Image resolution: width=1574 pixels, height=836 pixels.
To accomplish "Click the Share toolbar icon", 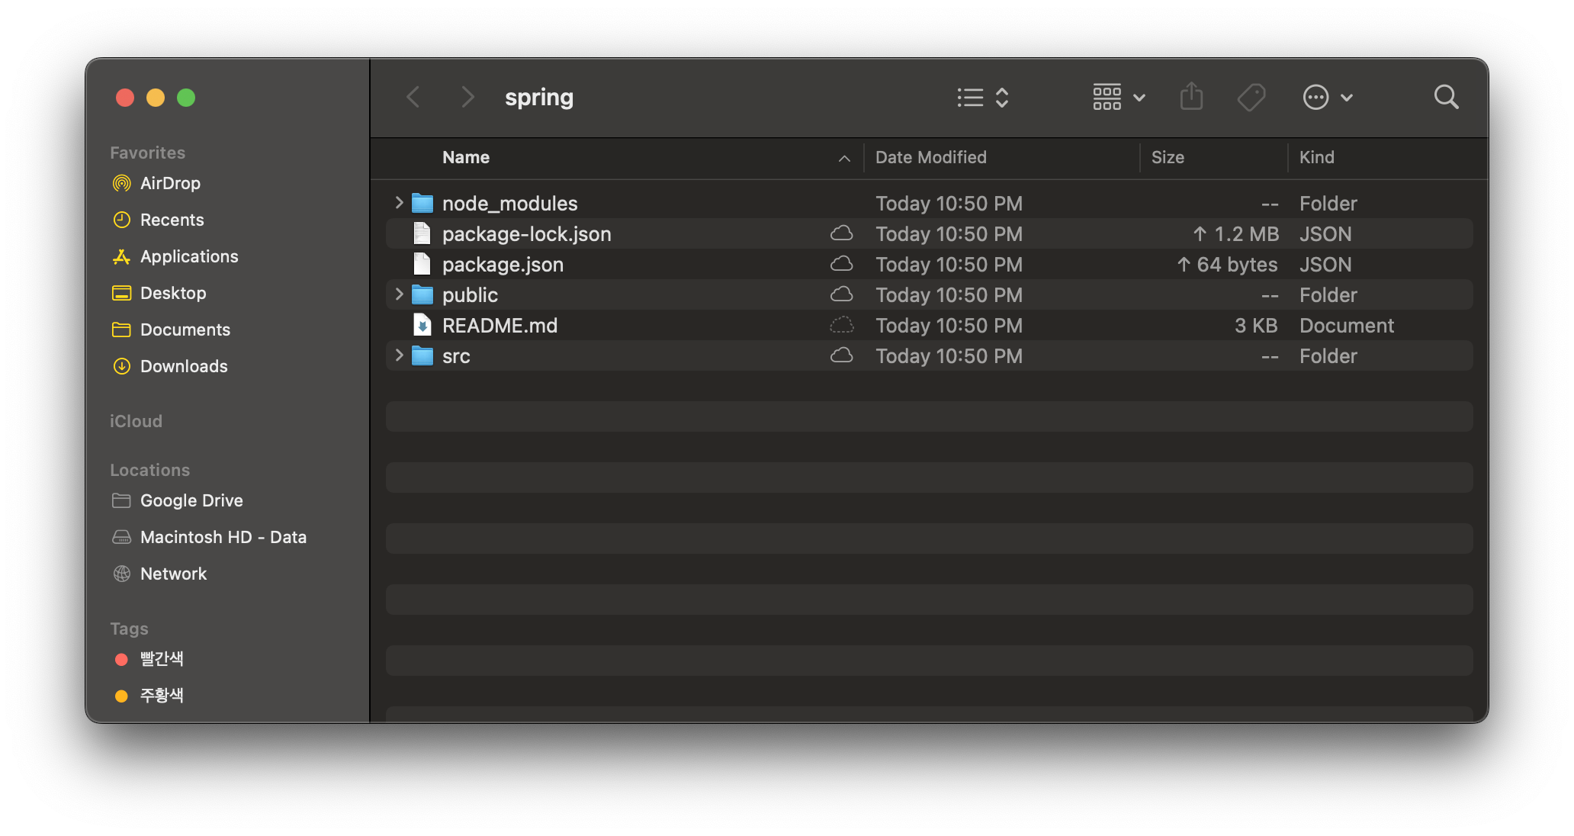I will tap(1191, 97).
